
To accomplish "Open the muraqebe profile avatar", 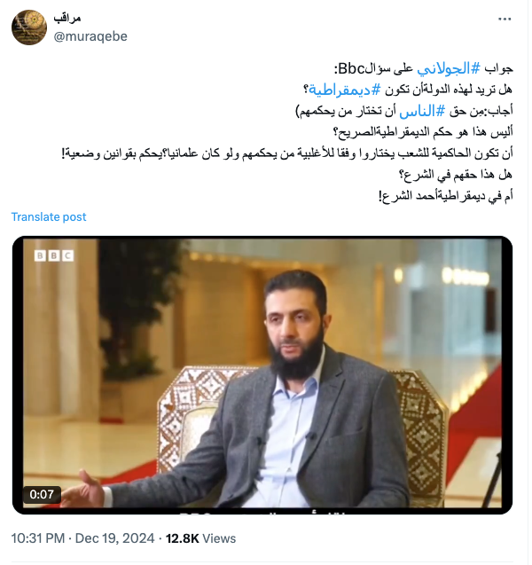I will click(29, 27).
